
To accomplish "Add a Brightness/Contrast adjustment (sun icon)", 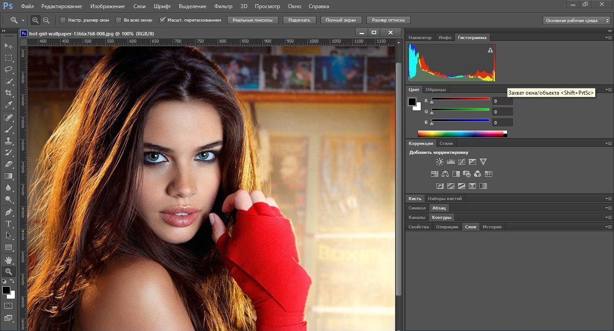I will click(x=439, y=162).
